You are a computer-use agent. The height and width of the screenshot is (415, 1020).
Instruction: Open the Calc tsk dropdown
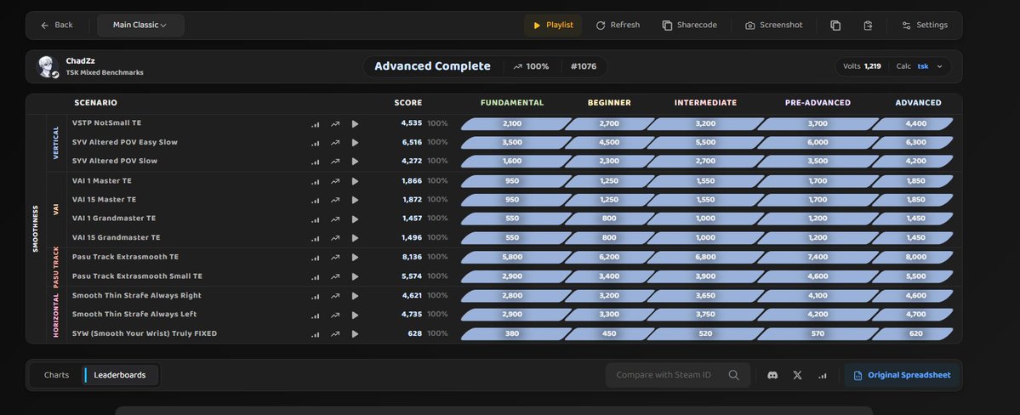tap(919, 66)
